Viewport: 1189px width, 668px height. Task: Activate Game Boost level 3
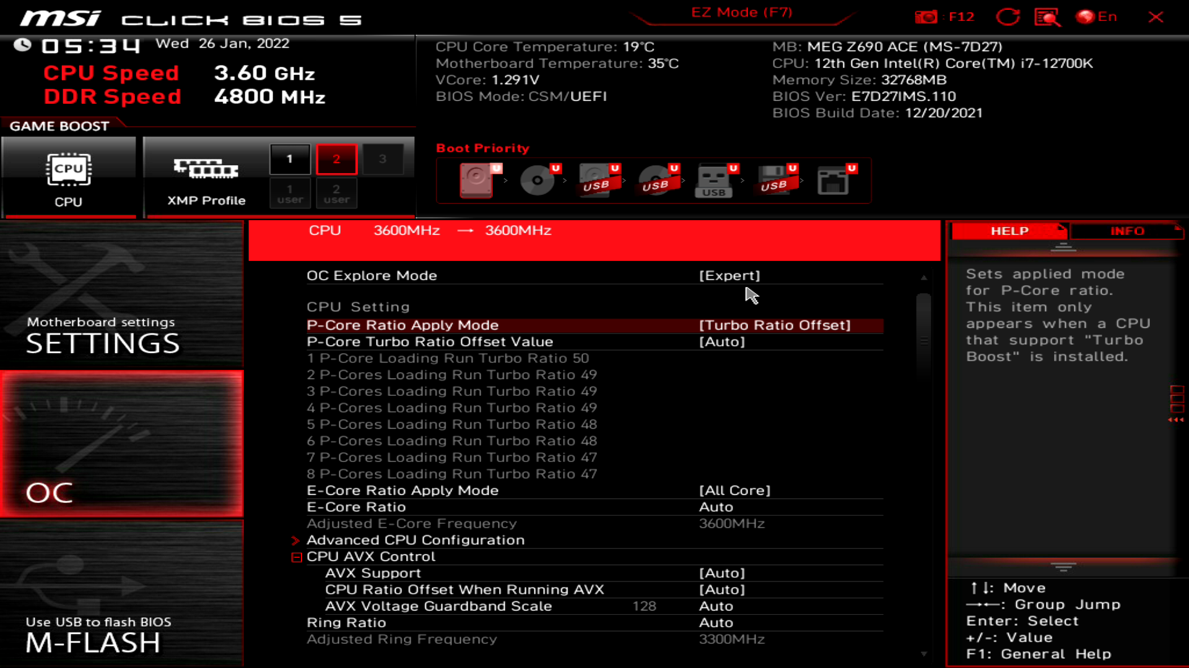pyautogui.click(x=383, y=158)
